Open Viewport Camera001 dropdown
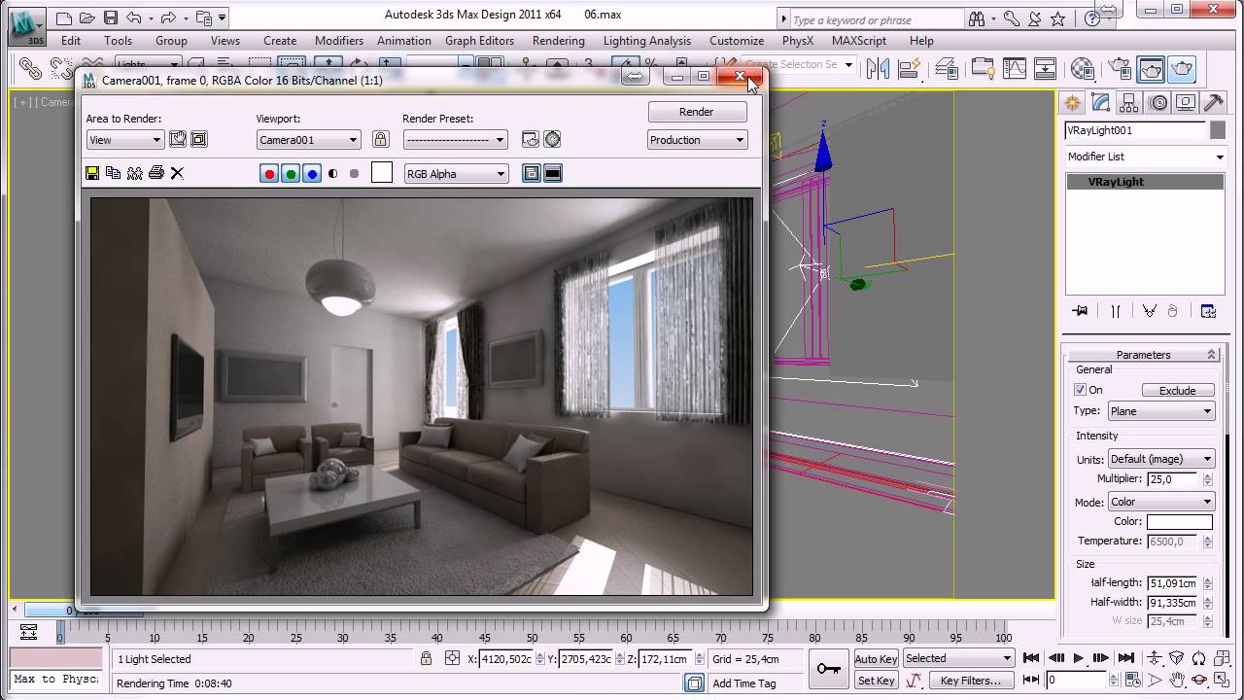Image resolution: width=1244 pixels, height=700 pixels. pos(308,140)
